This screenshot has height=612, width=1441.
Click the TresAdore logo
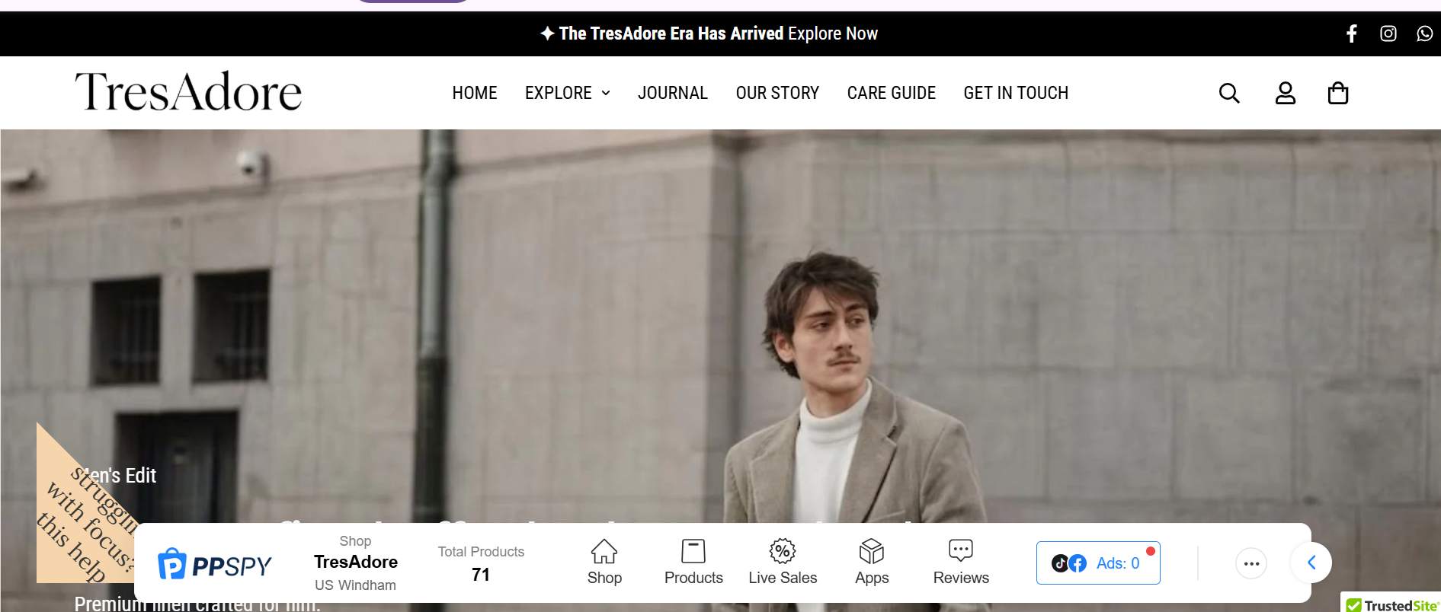[x=188, y=92]
